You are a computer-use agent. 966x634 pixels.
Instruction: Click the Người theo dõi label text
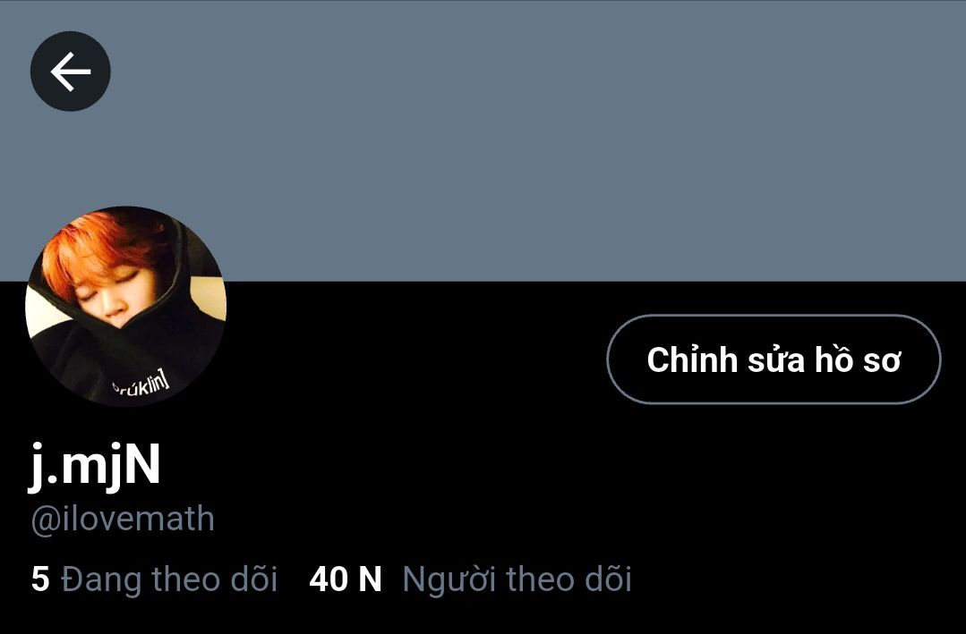pyautogui.click(x=517, y=579)
